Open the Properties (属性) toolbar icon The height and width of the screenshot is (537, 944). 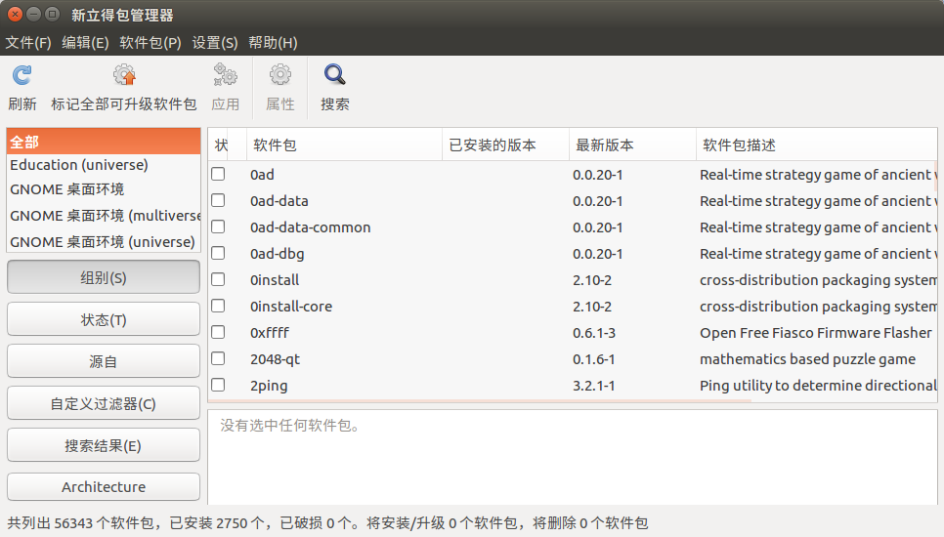(279, 76)
